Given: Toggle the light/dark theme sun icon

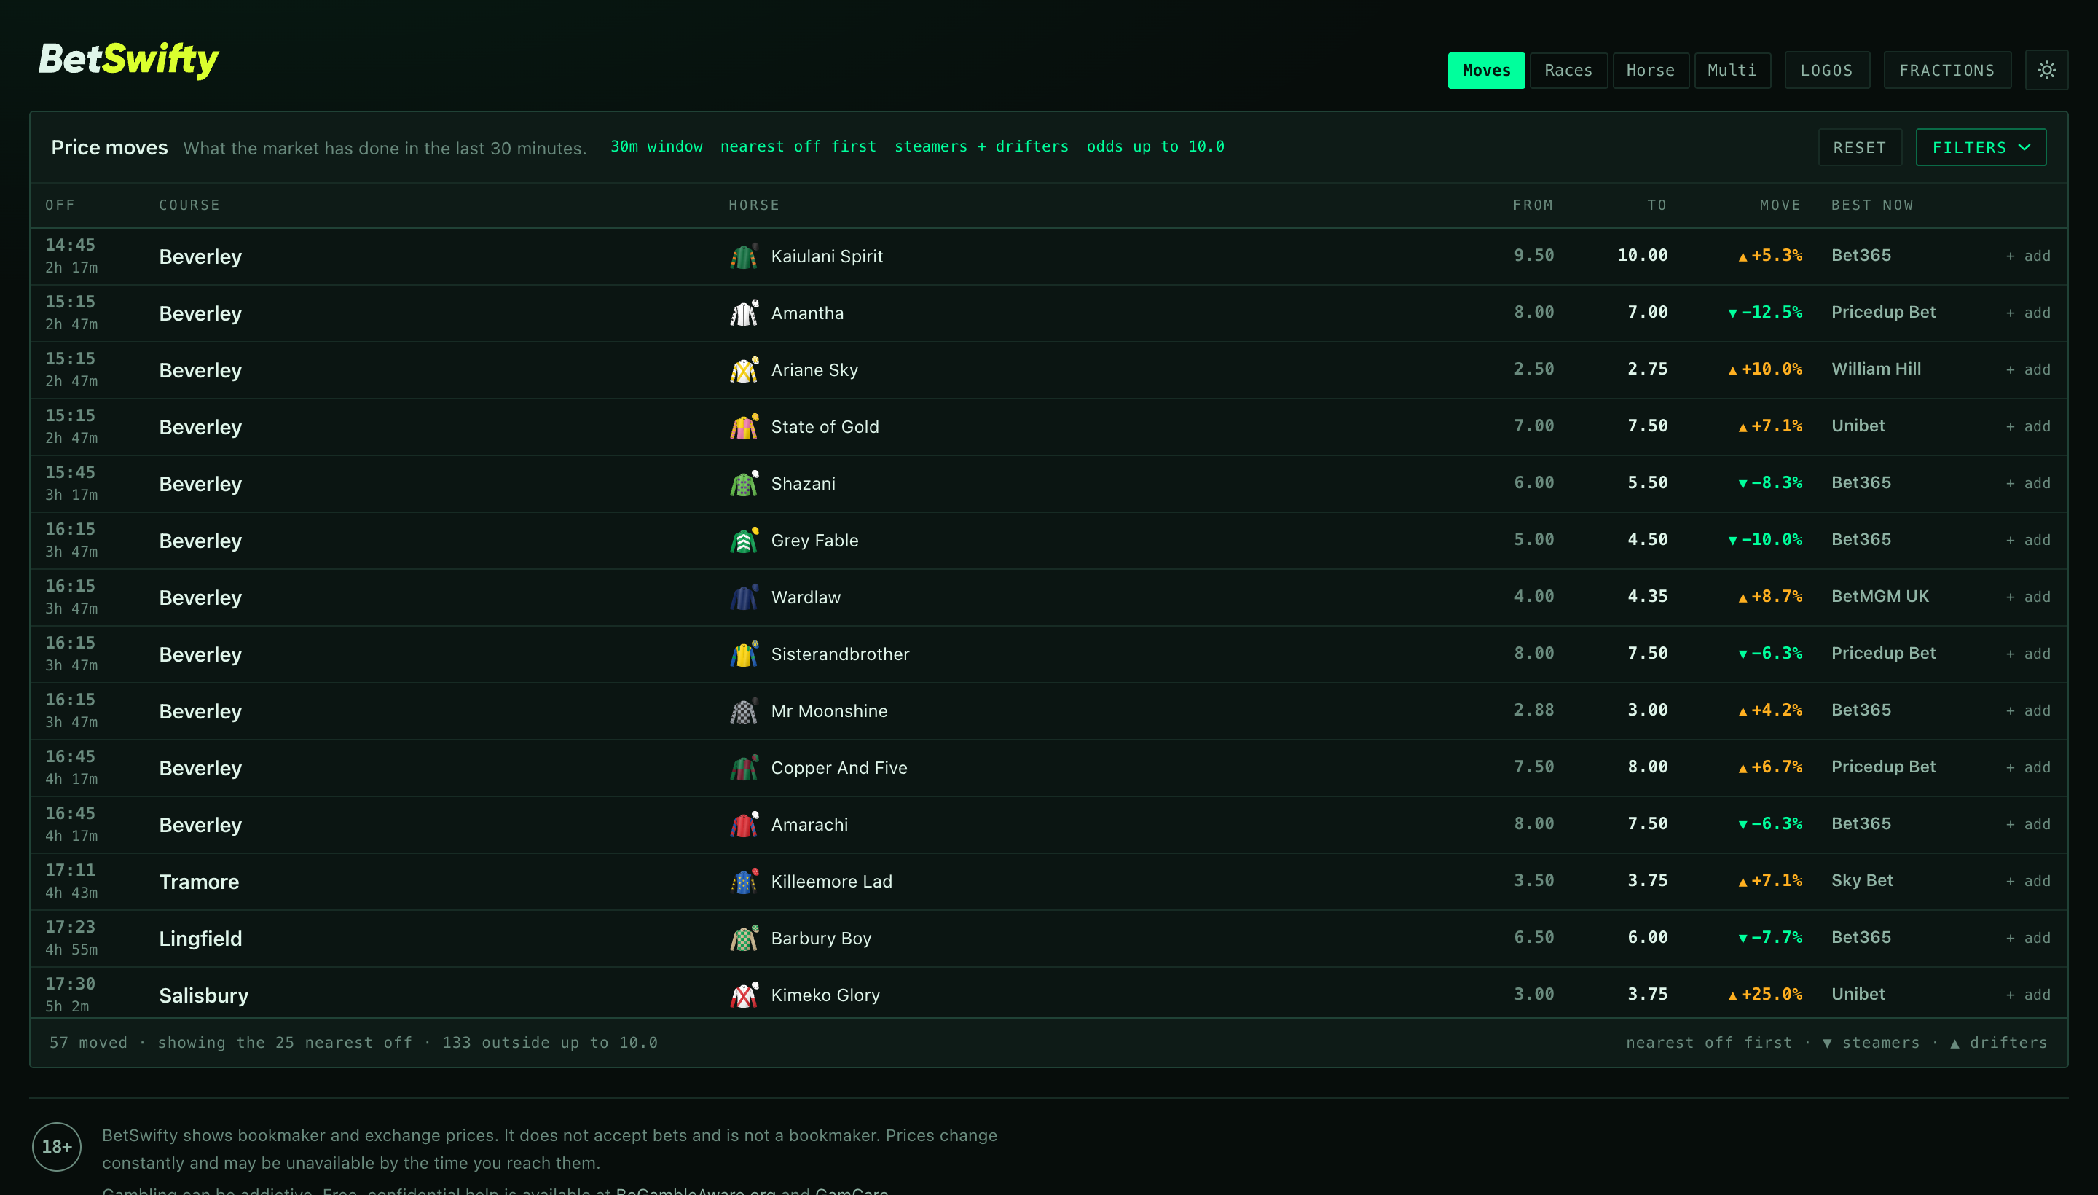Looking at the screenshot, I should (2046, 71).
